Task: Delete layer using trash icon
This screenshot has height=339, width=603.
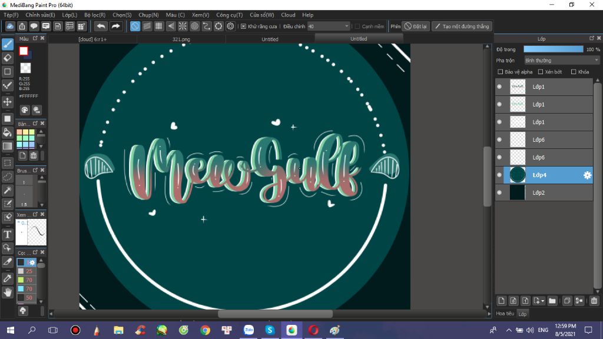Action: (x=594, y=301)
